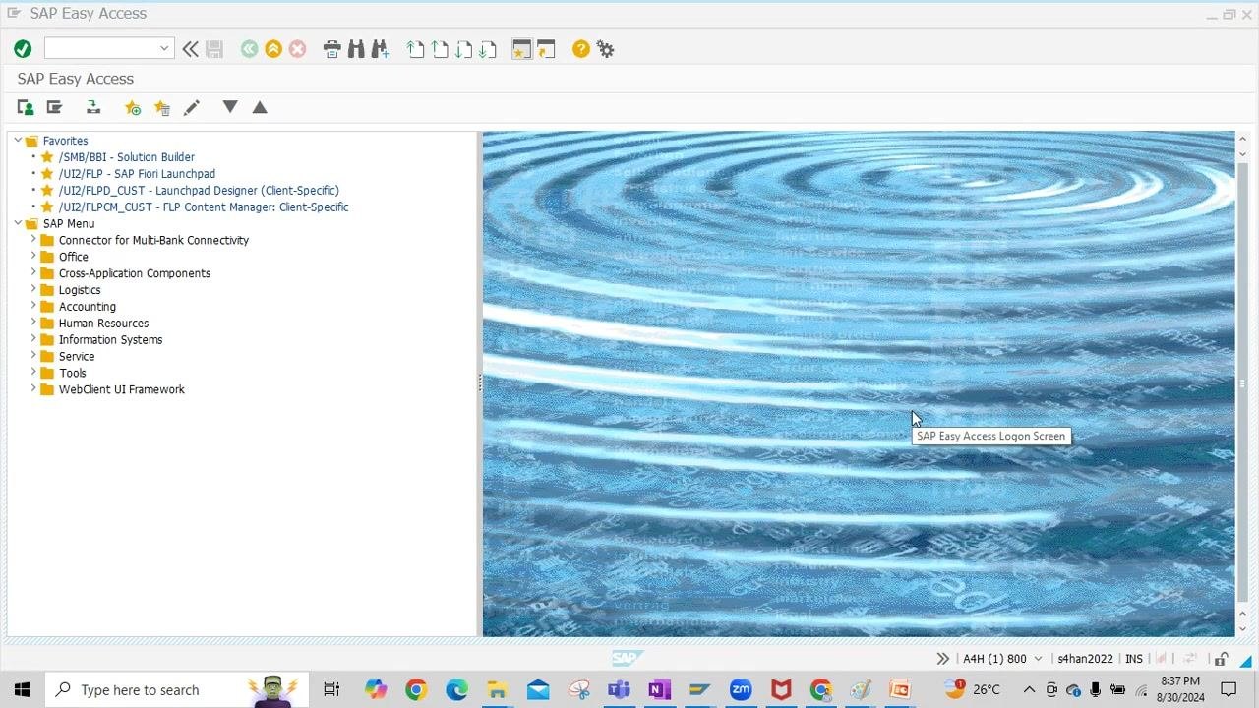
Task: Click the s4han2022 status bar entry
Action: click(x=1085, y=659)
